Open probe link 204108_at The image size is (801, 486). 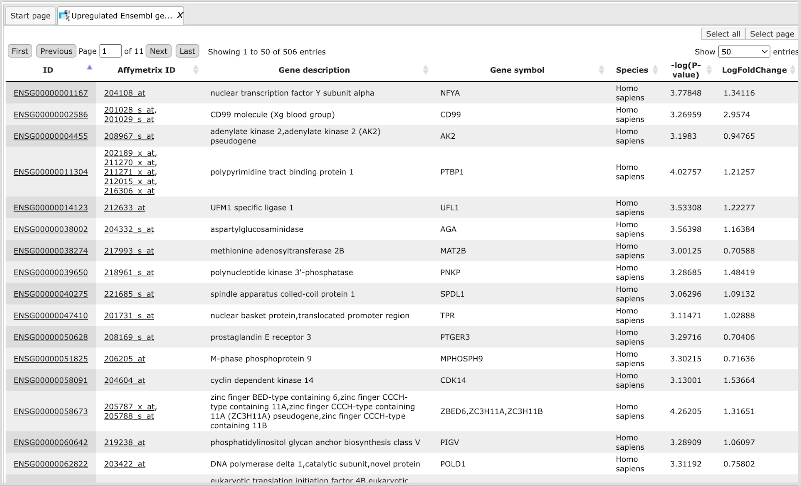coord(125,93)
